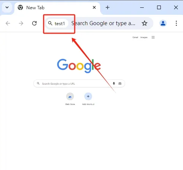
Task: Expand the tab search dropdown chevron
Action: point(7,7)
